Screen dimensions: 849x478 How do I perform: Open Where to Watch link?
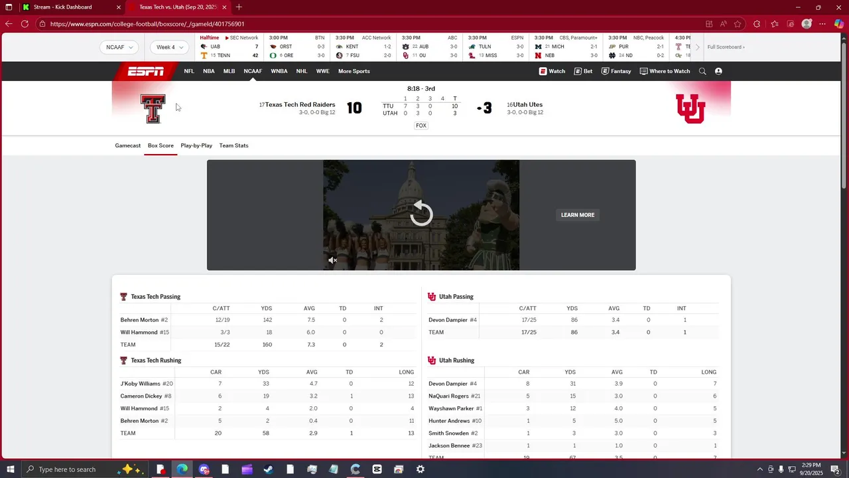[x=665, y=71]
